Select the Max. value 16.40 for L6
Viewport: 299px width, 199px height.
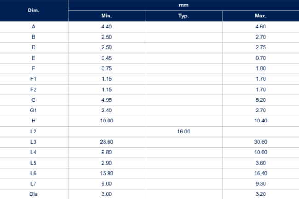click(x=260, y=174)
